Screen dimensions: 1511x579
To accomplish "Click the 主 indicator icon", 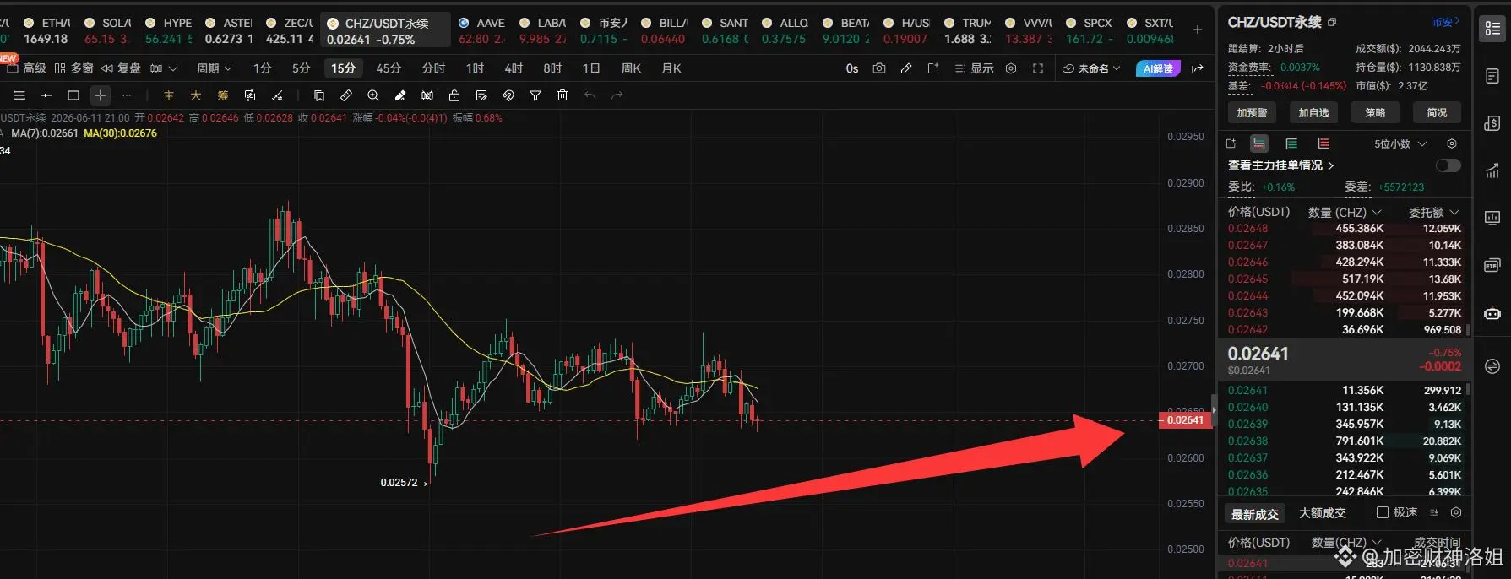I will click(x=169, y=95).
